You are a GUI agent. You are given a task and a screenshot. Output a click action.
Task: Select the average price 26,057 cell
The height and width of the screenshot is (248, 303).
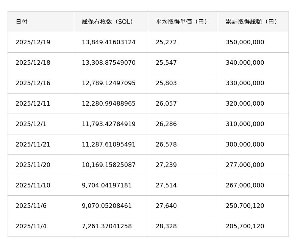166,104
